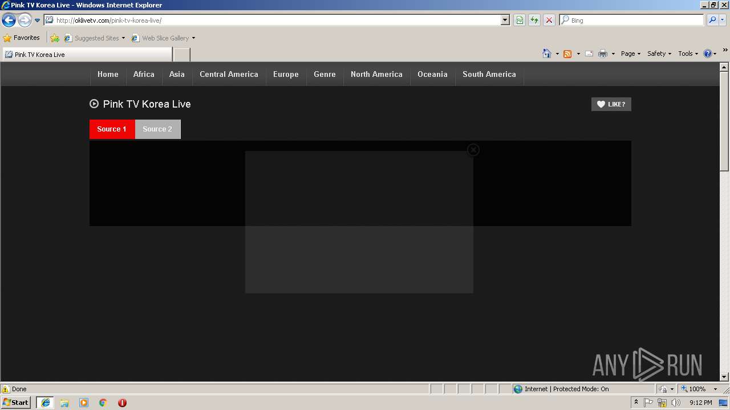This screenshot has width=730, height=410.
Task: Open the Oceania navigation item
Action: [432, 74]
